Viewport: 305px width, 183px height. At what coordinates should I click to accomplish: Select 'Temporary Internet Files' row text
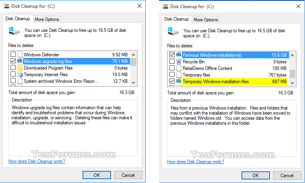tap(46, 75)
